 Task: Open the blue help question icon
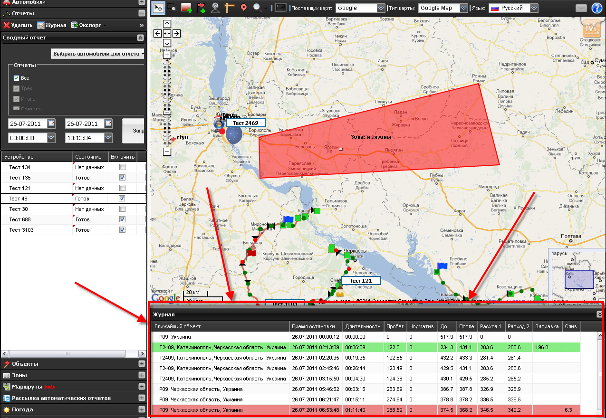(x=596, y=8)
